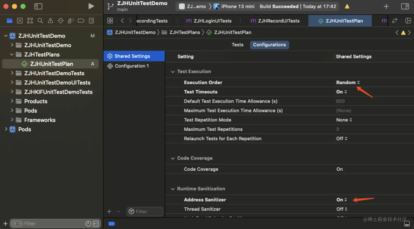Collapse the ZJHUnitTestDemo project root
The height and width of the screenshot is (229, 414).
click(5, 36)
